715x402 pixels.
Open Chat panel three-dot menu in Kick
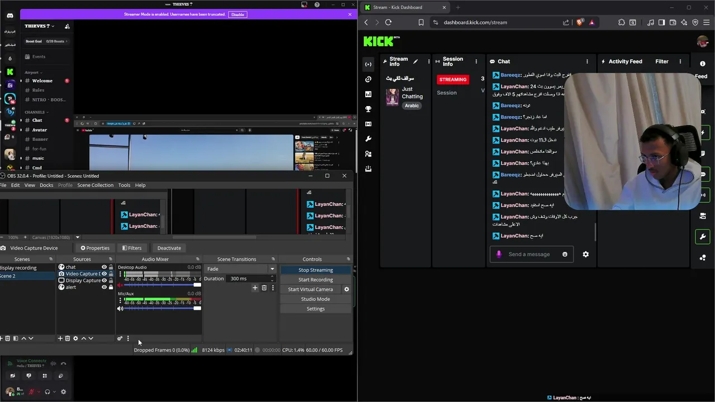click(587, 61)
